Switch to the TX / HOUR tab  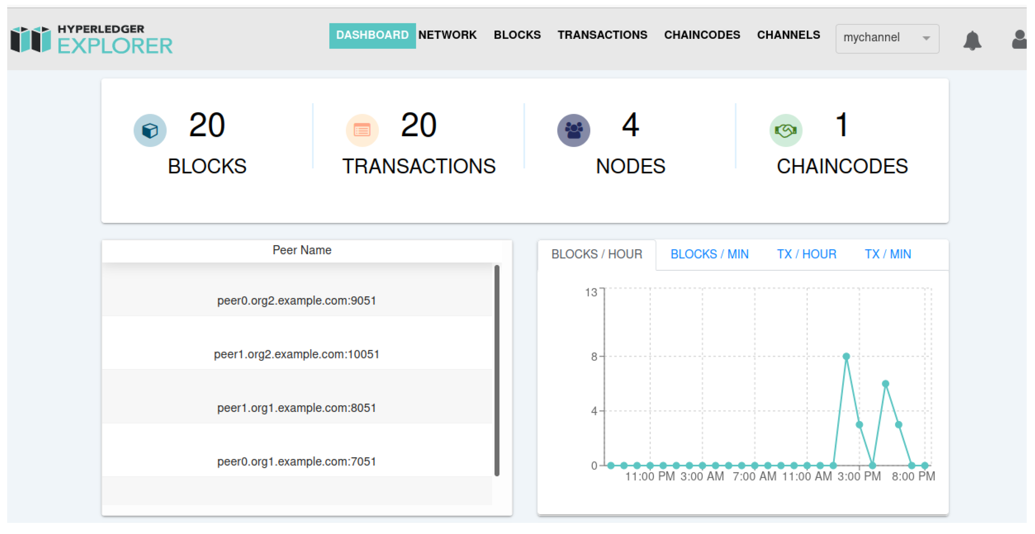click(806, 254)
